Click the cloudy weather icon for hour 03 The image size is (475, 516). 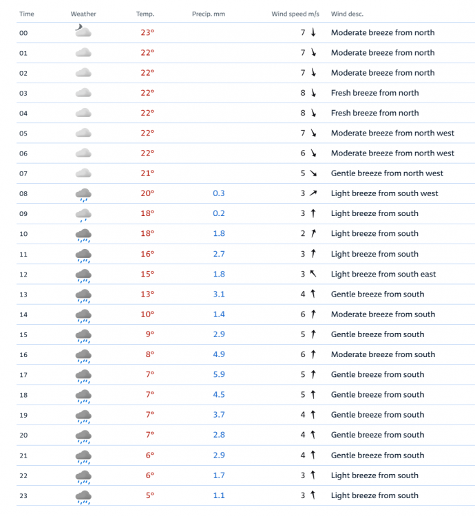point(83,93)
